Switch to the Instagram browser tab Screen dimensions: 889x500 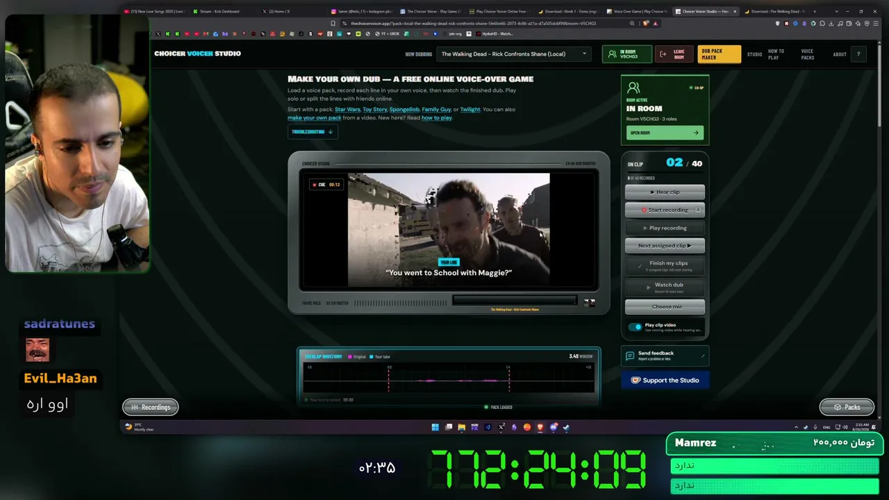361,11
